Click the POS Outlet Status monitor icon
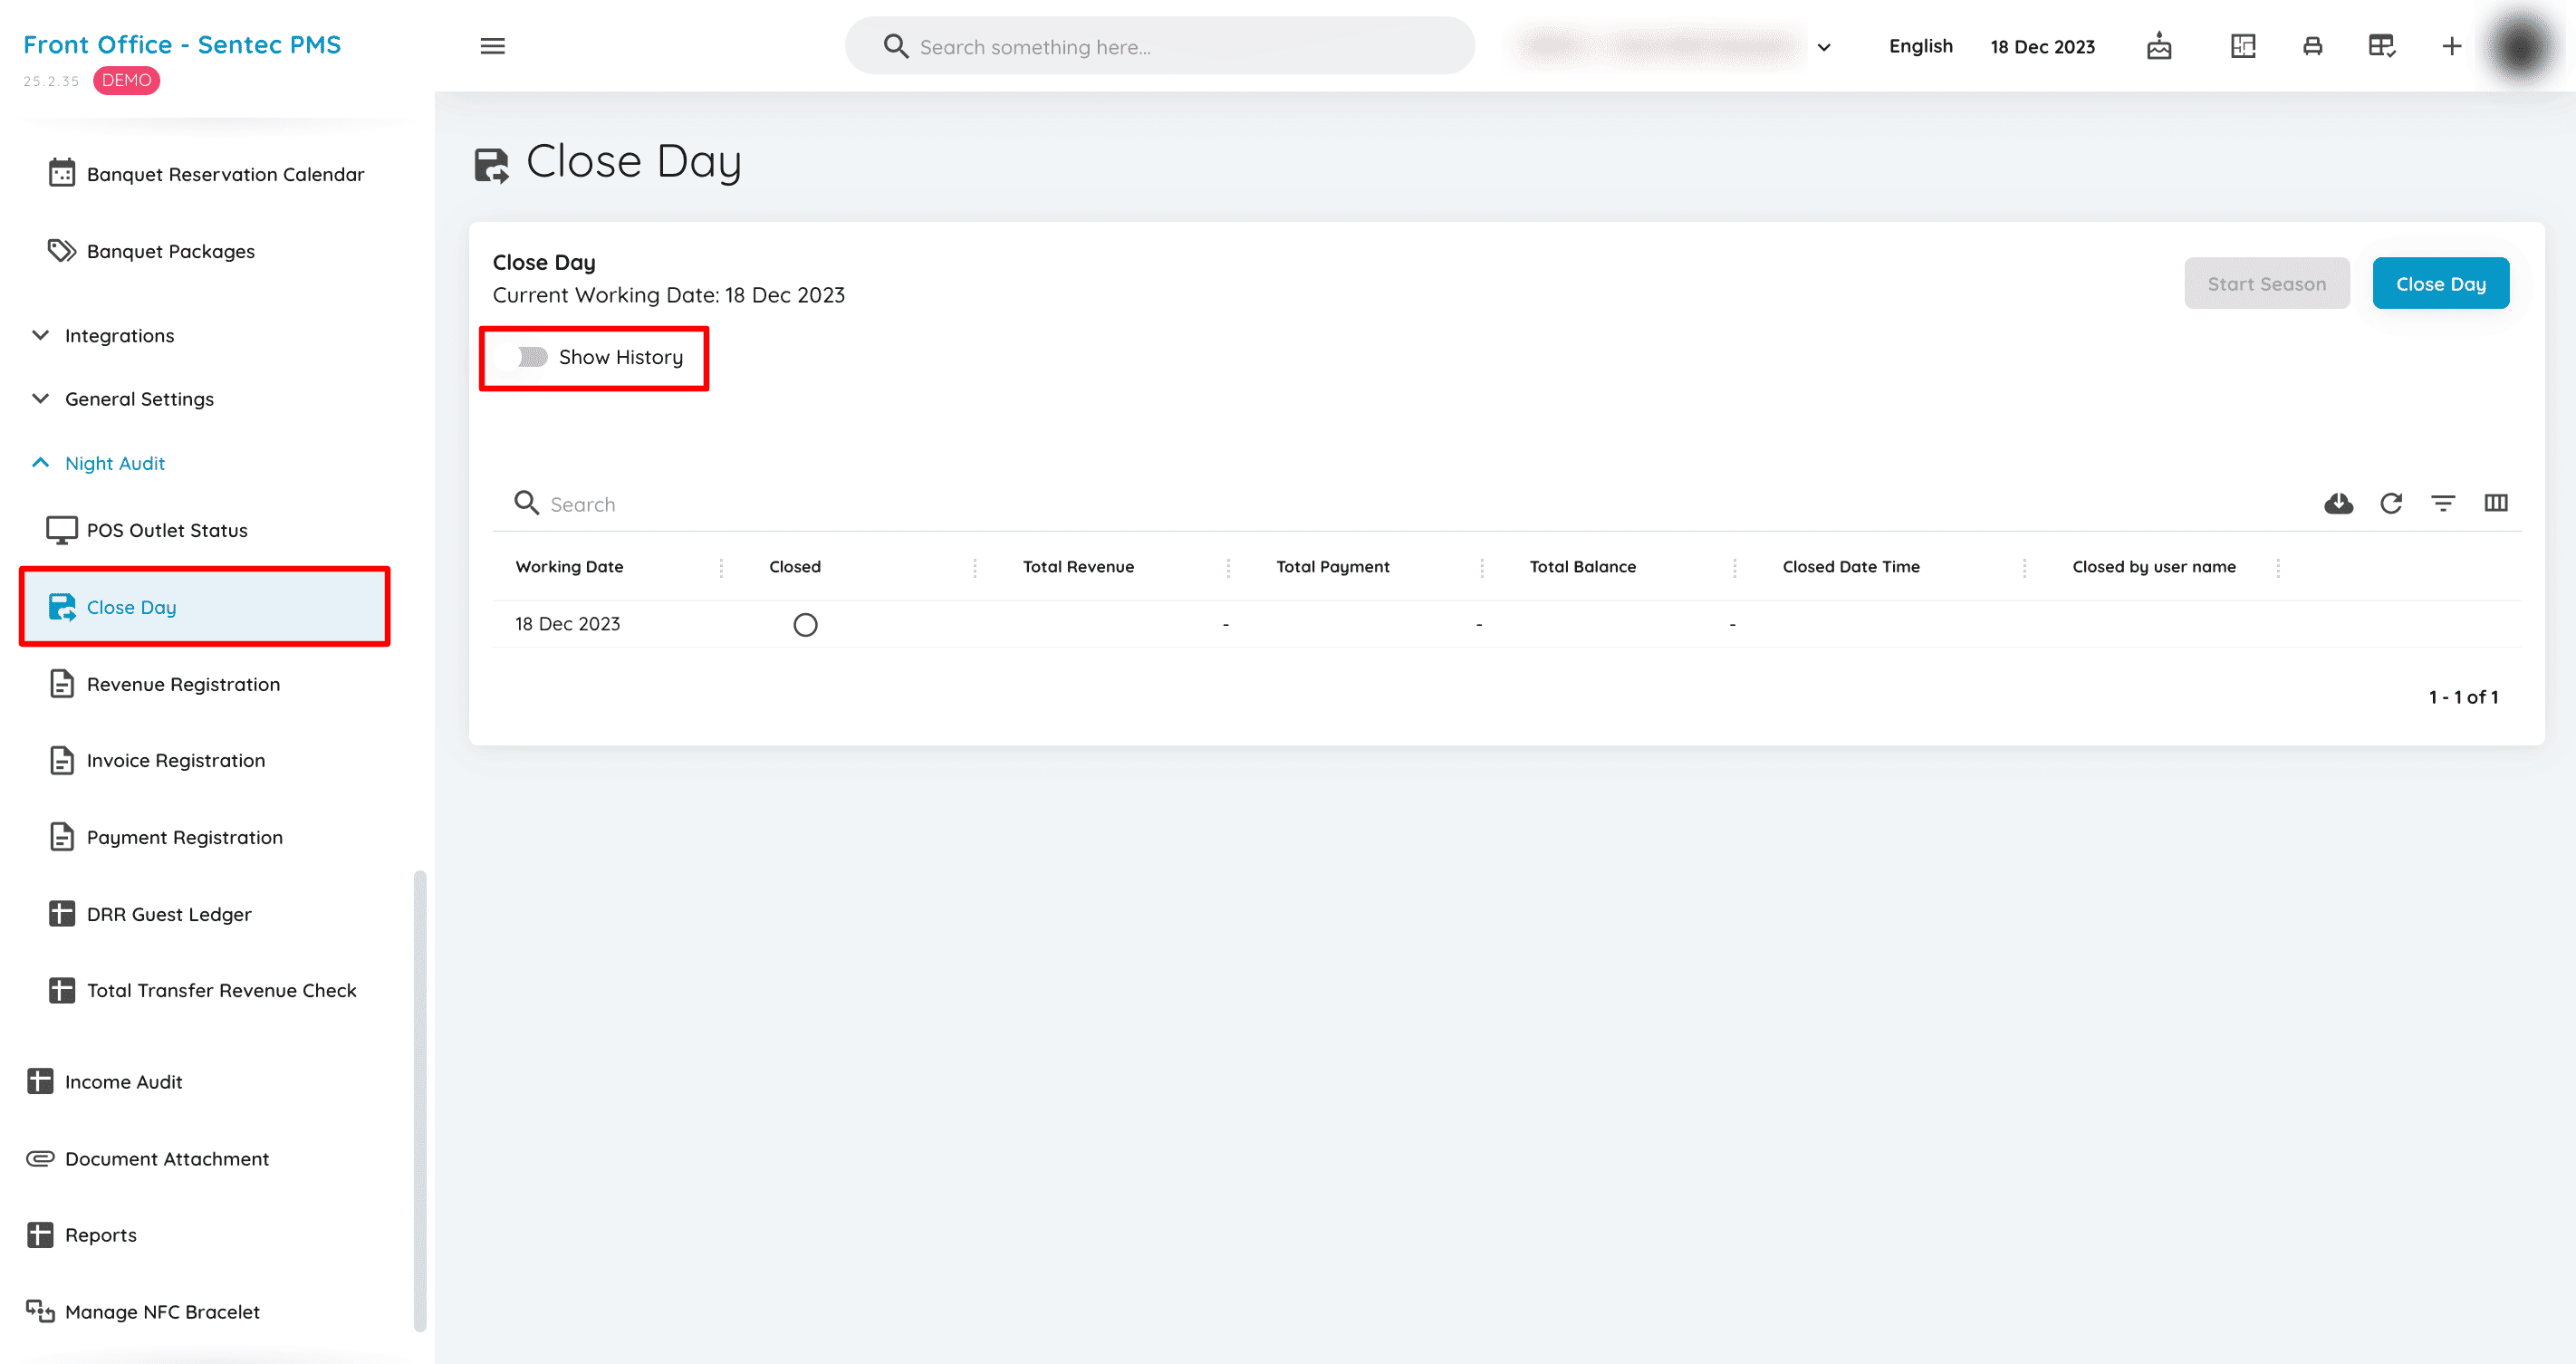 coord(62,530)
